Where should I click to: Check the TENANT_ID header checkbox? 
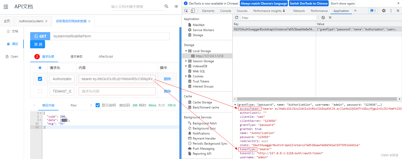[x=40, y=91]
